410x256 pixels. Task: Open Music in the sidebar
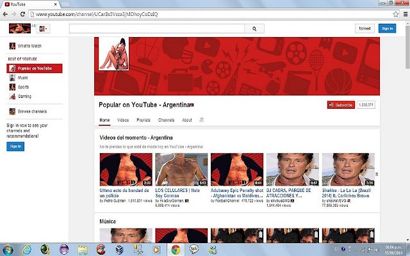pos(23,77)
